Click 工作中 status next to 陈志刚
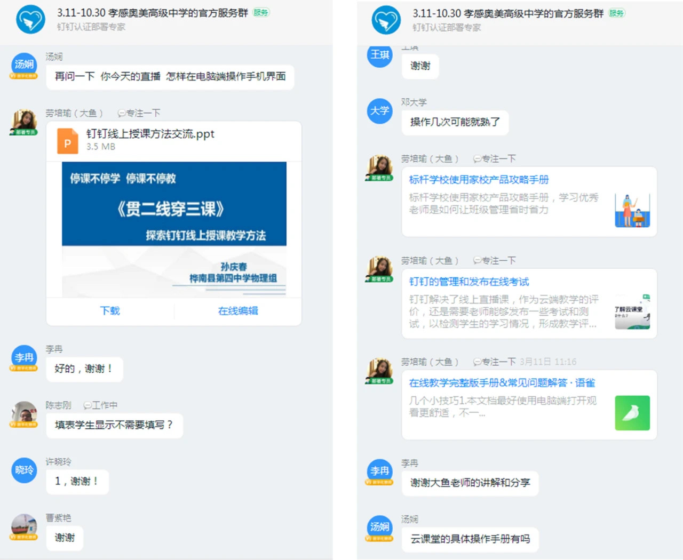683x560 pixels. point(101,405)
